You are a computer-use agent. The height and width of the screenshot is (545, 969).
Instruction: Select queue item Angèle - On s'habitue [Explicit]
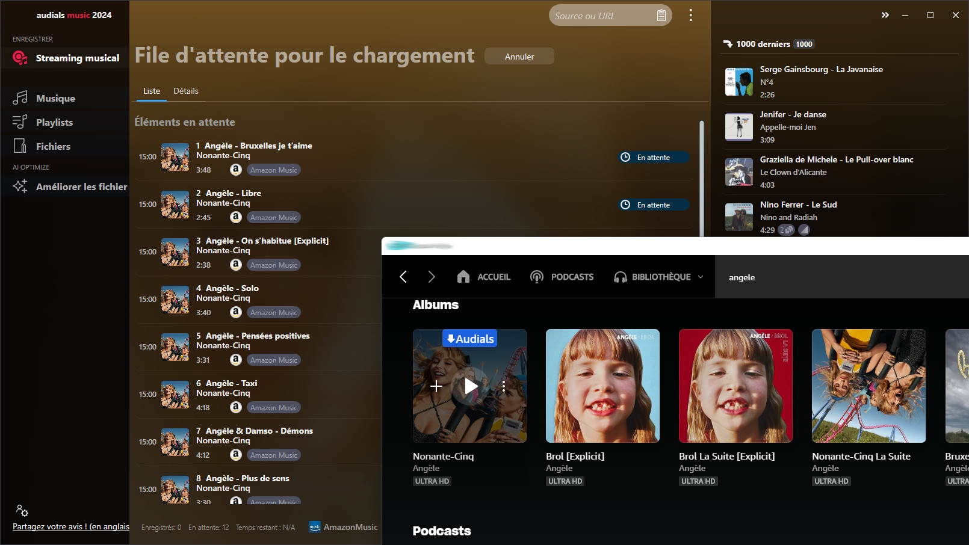click(259, 252)
